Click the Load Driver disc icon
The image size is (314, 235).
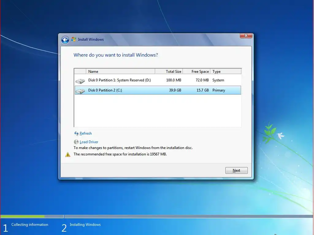76,142
